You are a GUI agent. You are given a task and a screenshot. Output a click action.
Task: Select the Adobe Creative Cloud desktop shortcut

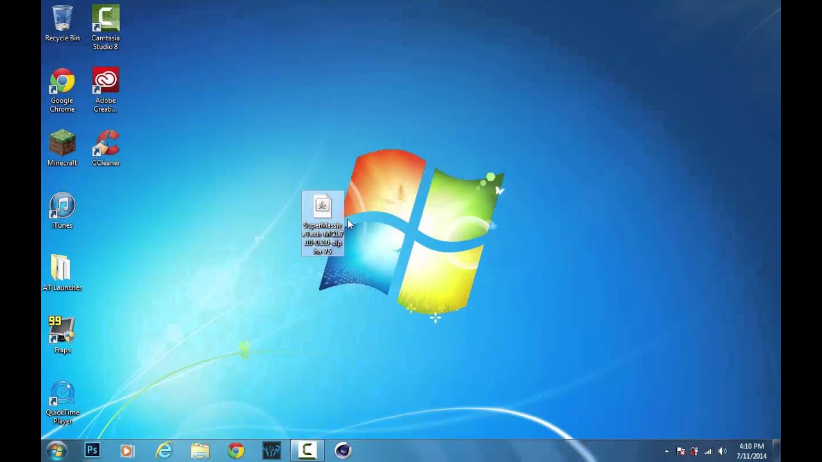tap(105, 90)
